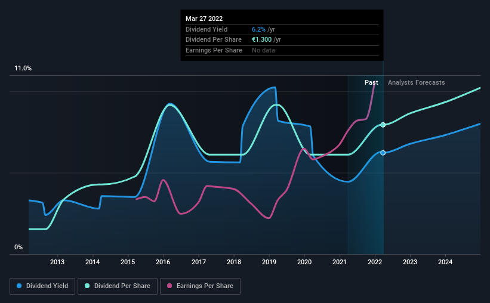
Task: Click the 6.2% dividend yield value
Action: [259, 29]
